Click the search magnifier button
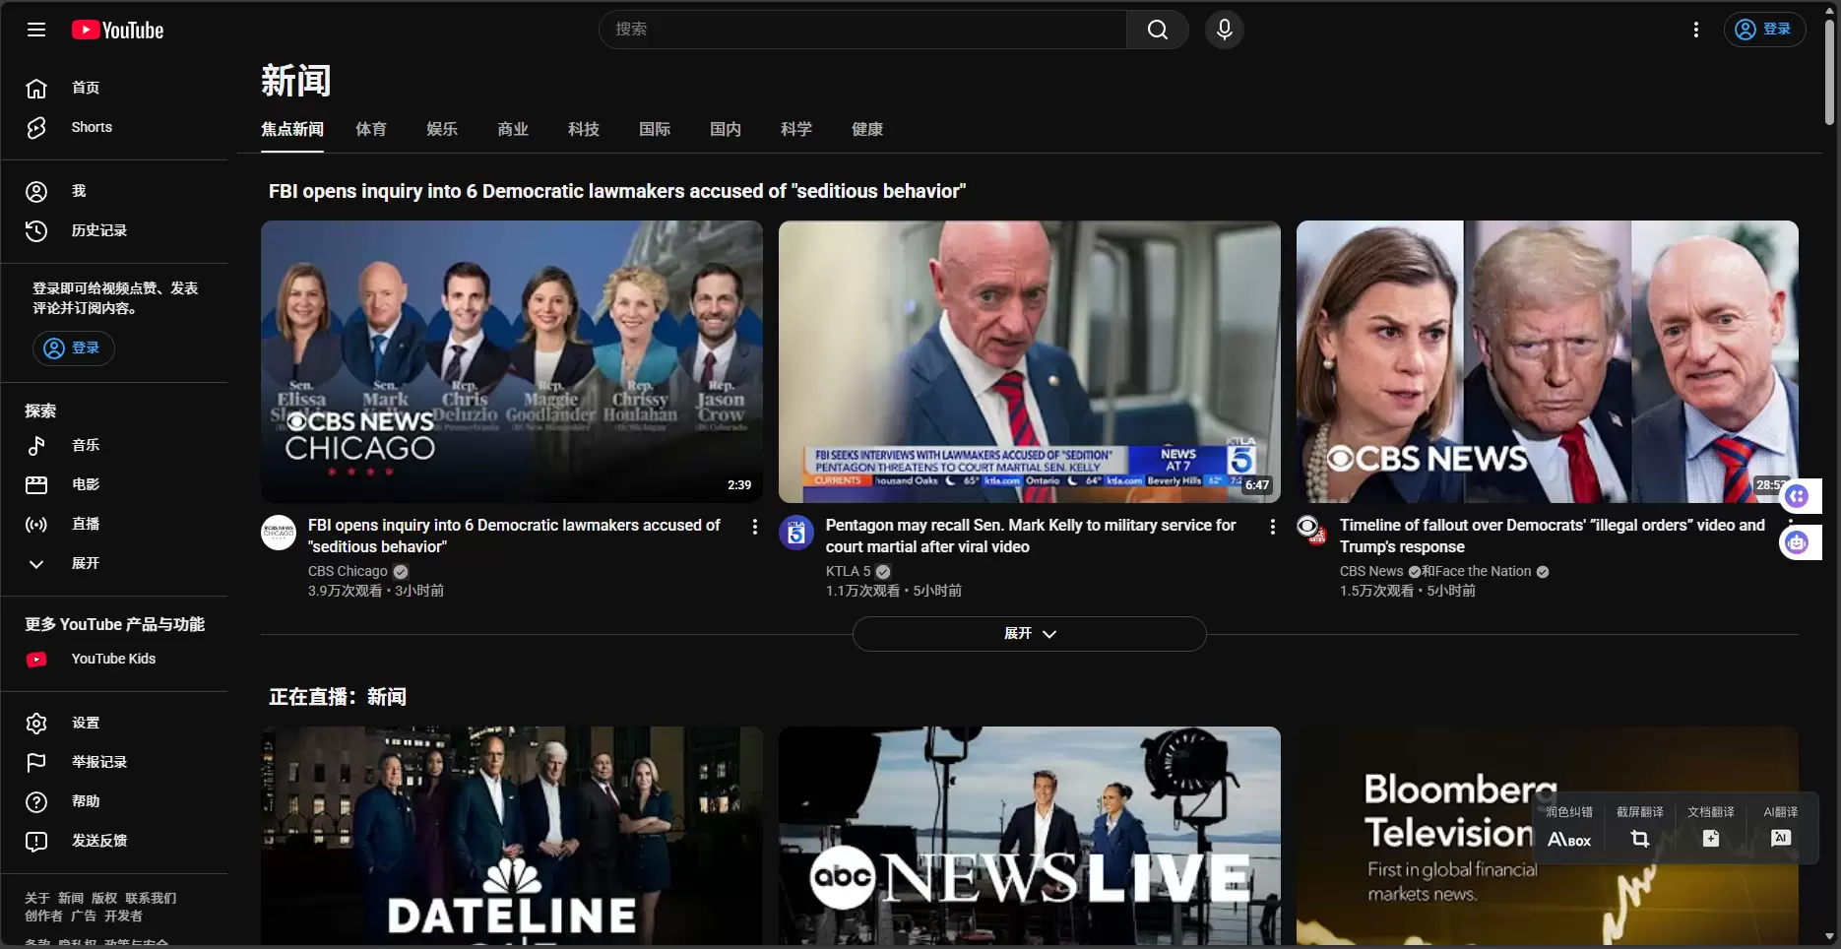The height and width of the screenshot is (949, 1841). [1157, 30]
